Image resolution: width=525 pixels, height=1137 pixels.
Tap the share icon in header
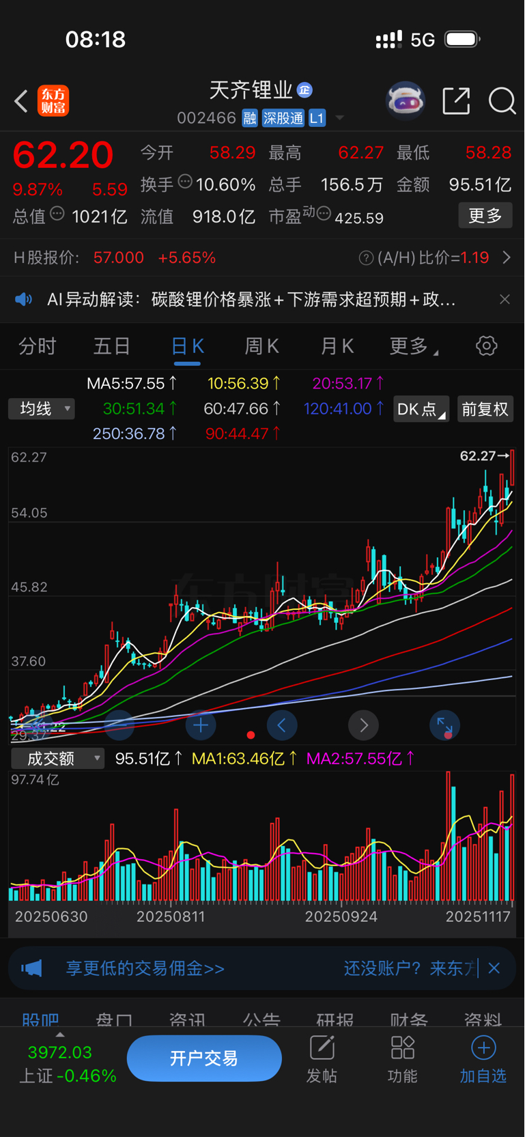tap(456, 101)
